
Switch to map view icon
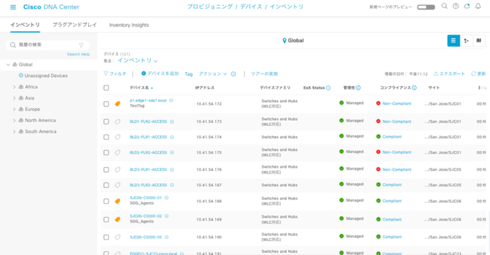click(479, 41)
